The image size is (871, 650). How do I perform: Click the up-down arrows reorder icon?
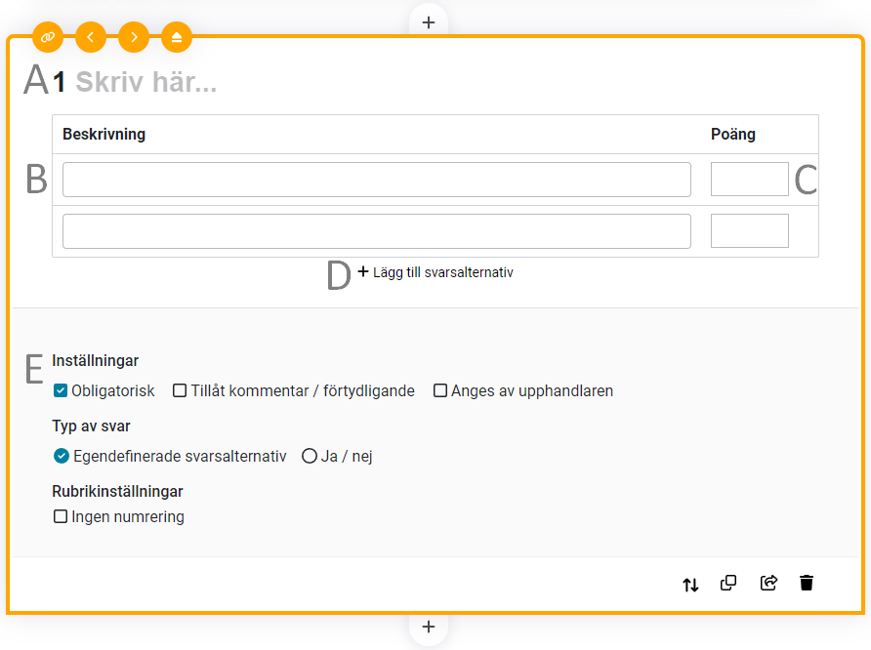690,585
